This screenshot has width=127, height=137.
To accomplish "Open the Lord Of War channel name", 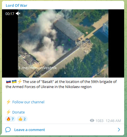I will click(x=16, y=5).
